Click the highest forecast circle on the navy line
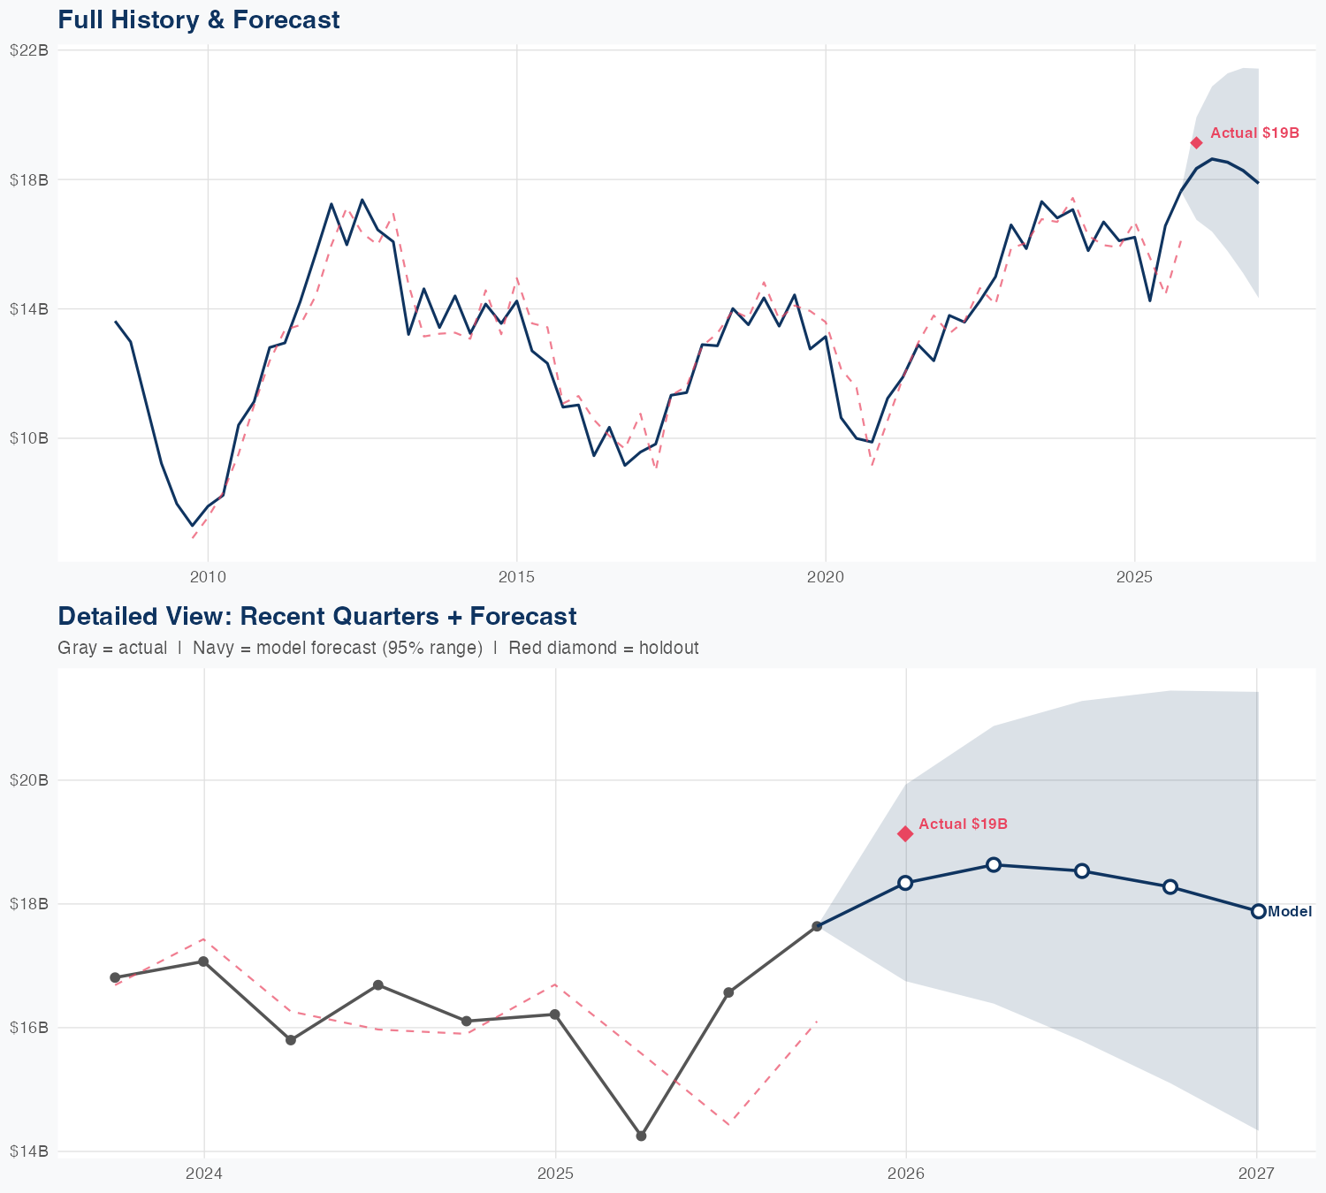 click(994, 864)
